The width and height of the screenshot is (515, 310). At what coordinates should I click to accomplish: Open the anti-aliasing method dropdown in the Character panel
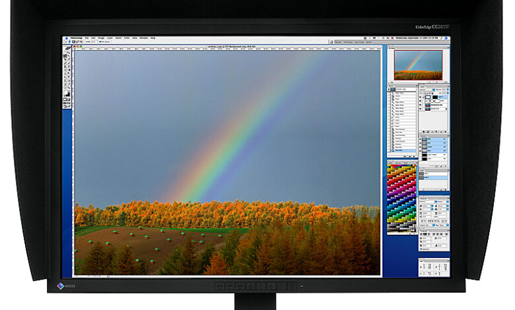448,225
